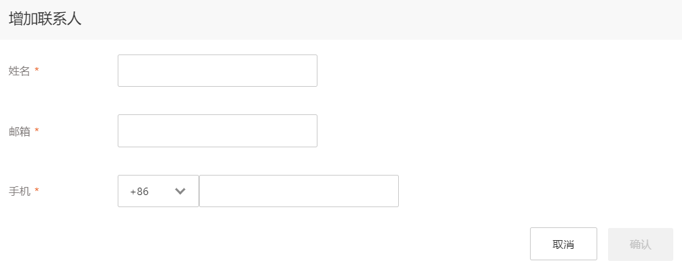682x265 pixels.
Task: Click the red asterisk beside 姓名
Action: (x=36, y=70)
